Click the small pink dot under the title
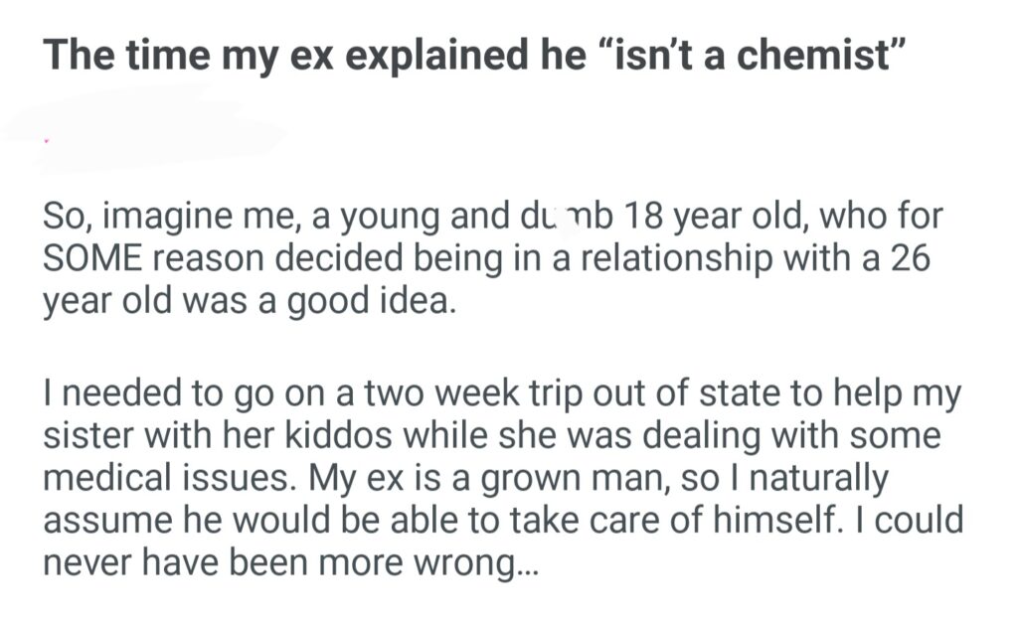1018x621 pixels. tap(47, 141)
